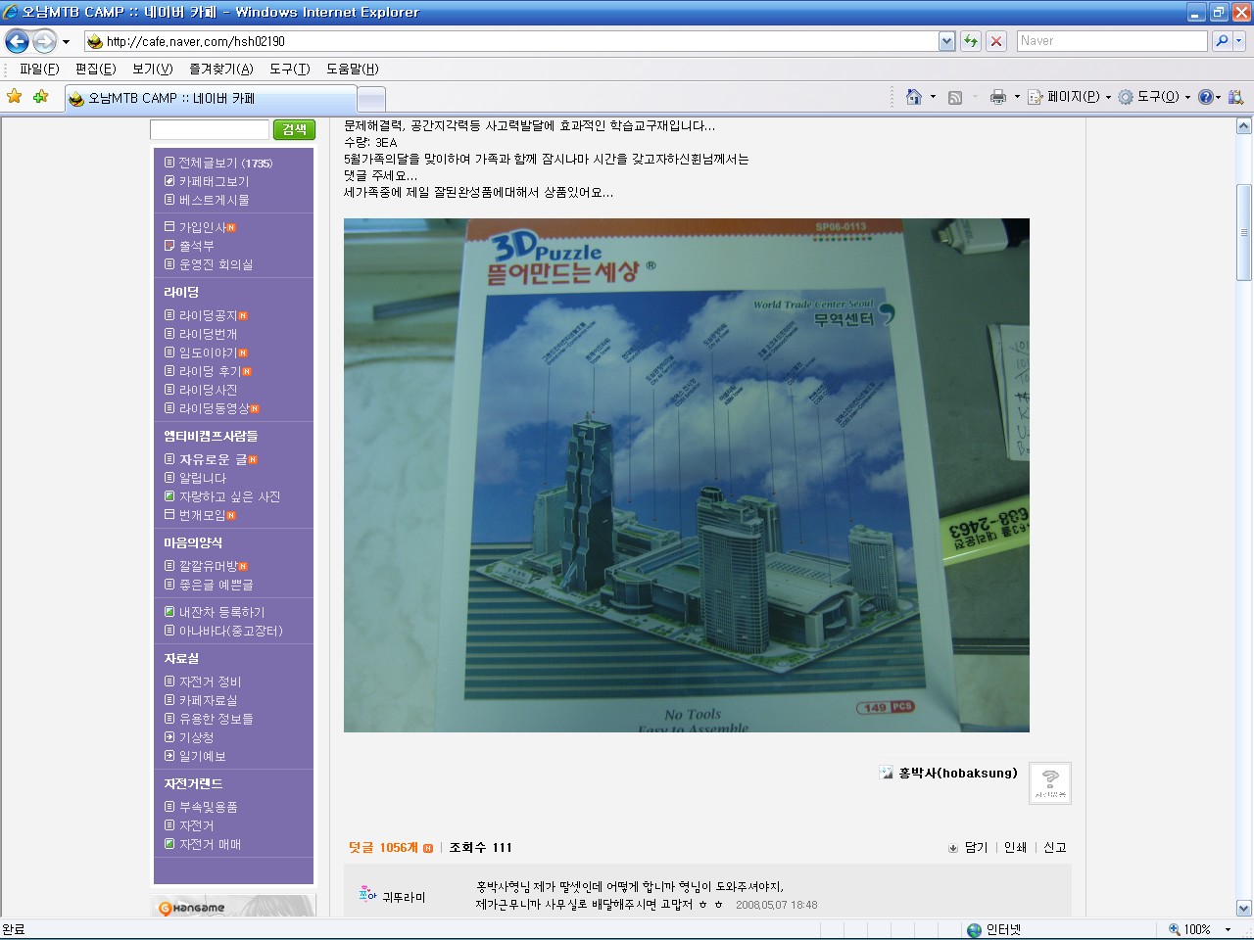Open the 도구(O) gear icon button
This screenshot has height=940, width=1254.
(1126, 97)
